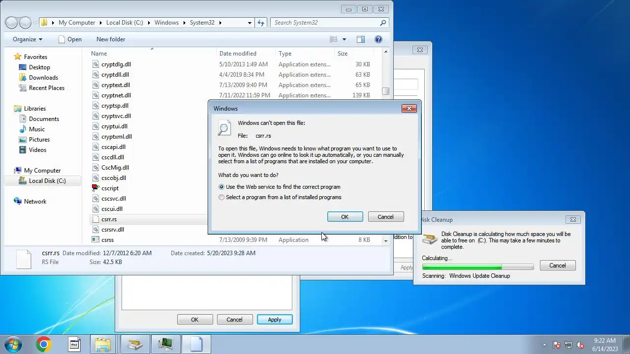Open Downloads in Favorites
630x354 pixels.
click(43, 78)
